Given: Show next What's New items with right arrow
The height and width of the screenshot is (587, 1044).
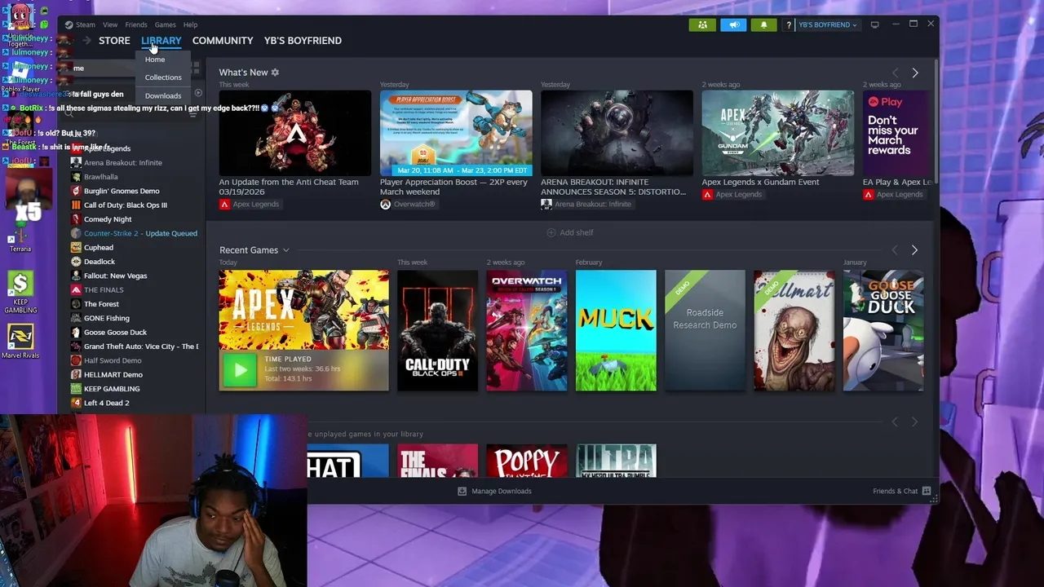Looking at the screenshot, I should pyautogui.click(x=914, y=73).
